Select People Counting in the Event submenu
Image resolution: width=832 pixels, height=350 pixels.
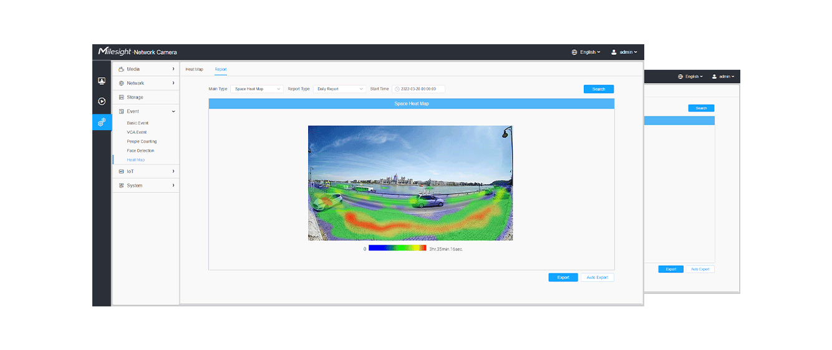coord(142,141)
